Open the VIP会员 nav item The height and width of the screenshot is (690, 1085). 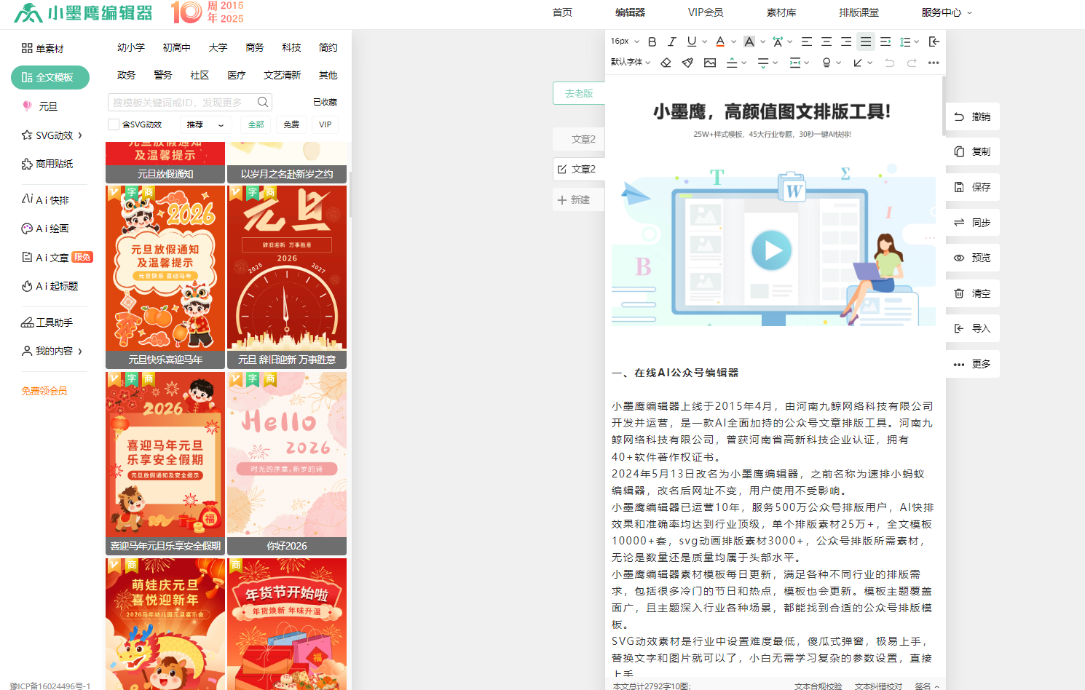tap(706, 12)
